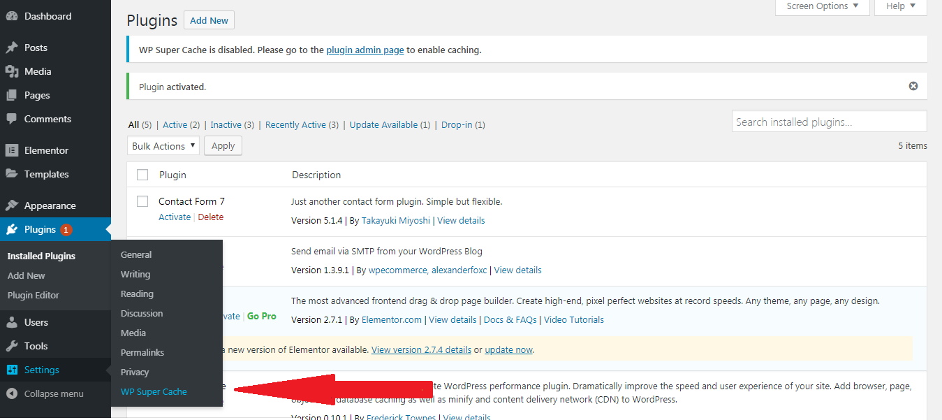
Task: Click the Tools wrench icon
Action: [12, 346]
